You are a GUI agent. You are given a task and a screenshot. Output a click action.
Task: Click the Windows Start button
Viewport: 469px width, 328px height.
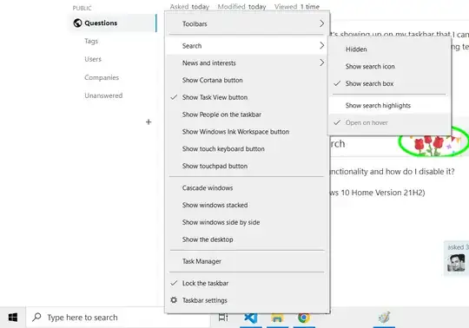tap(13, 318)
